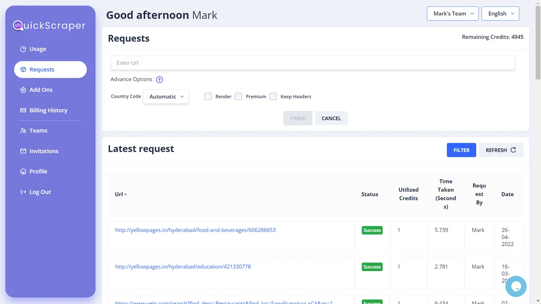This screenshot has height=304, width=541.
Task: Focus the Enter Url input field
Action: 313,63
